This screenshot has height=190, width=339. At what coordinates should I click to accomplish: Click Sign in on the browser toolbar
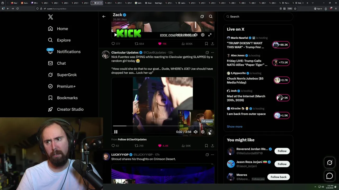click(x=318, y=8)
